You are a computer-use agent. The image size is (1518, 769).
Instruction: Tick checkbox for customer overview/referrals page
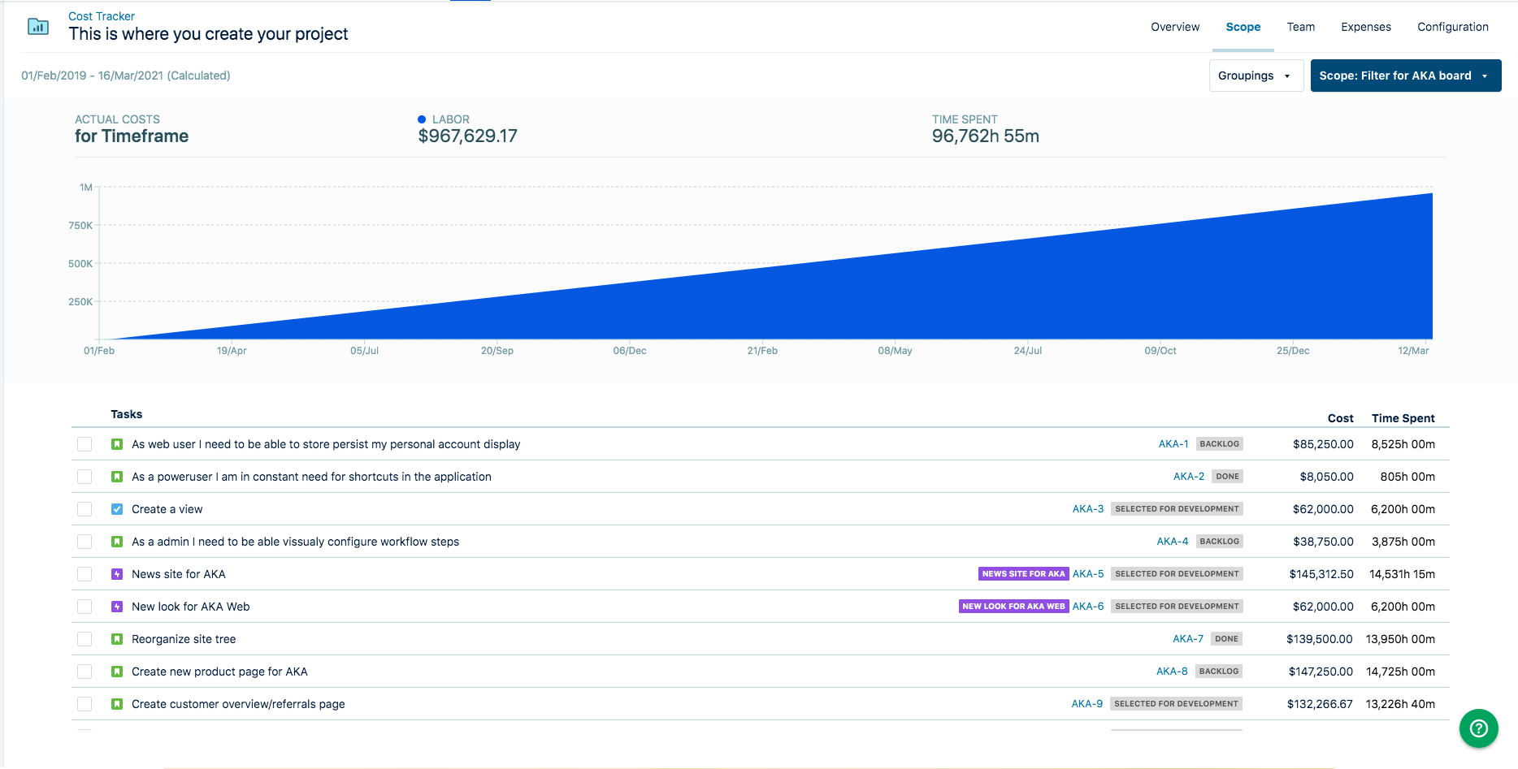pyautogui.click(x=85, y=704)
